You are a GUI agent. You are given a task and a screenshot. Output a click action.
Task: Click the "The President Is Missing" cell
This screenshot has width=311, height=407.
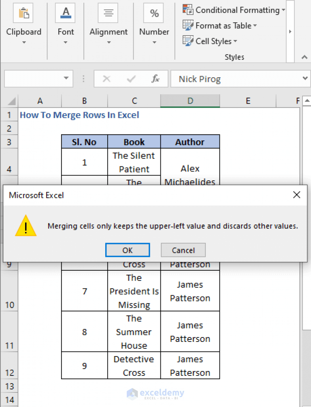coord(134,291)
